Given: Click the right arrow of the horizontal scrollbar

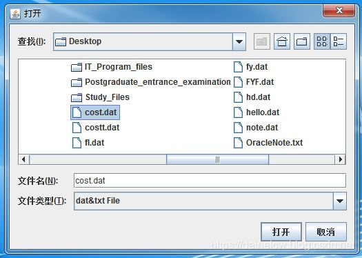Looking at the screenshot, I should 340,159.
